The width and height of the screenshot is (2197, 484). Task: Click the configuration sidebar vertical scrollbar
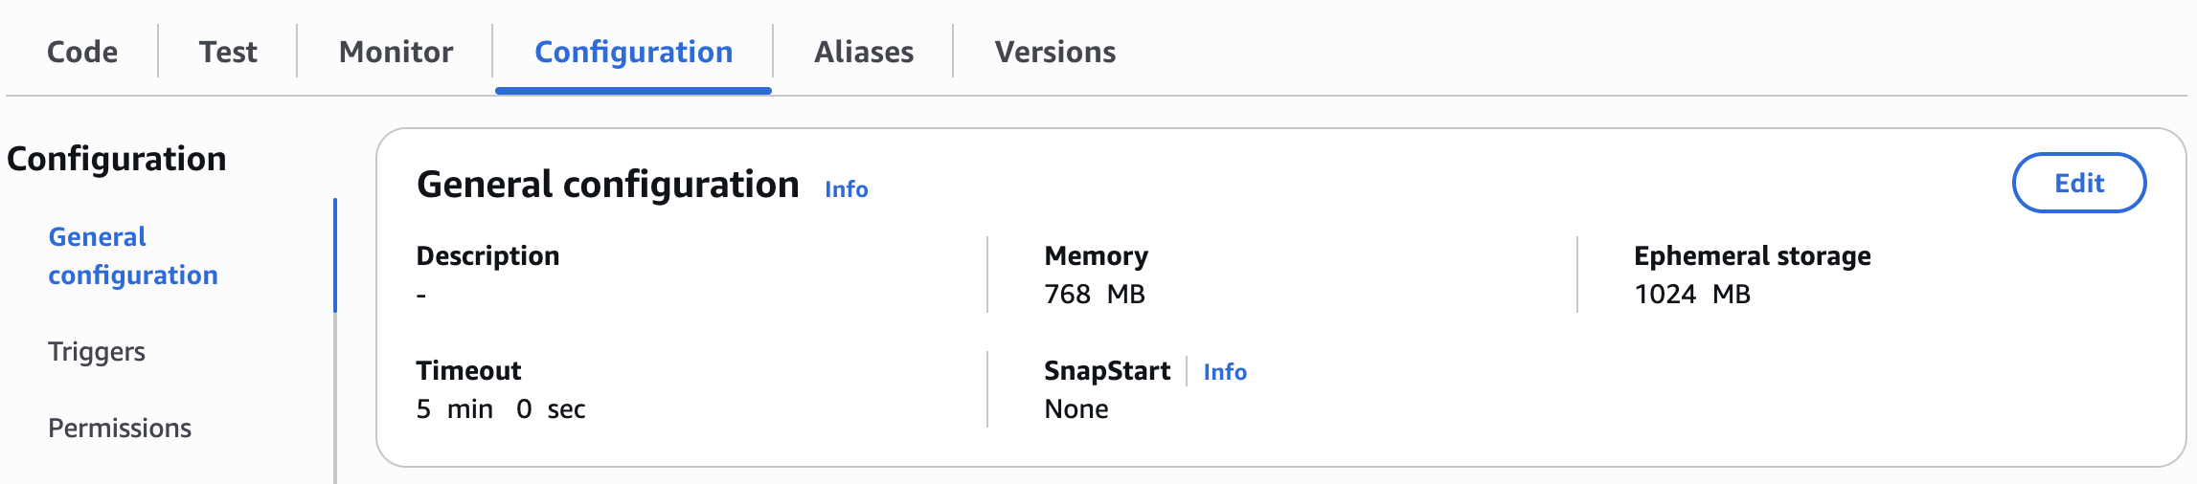pyautogui.click(x=335, y=402)
